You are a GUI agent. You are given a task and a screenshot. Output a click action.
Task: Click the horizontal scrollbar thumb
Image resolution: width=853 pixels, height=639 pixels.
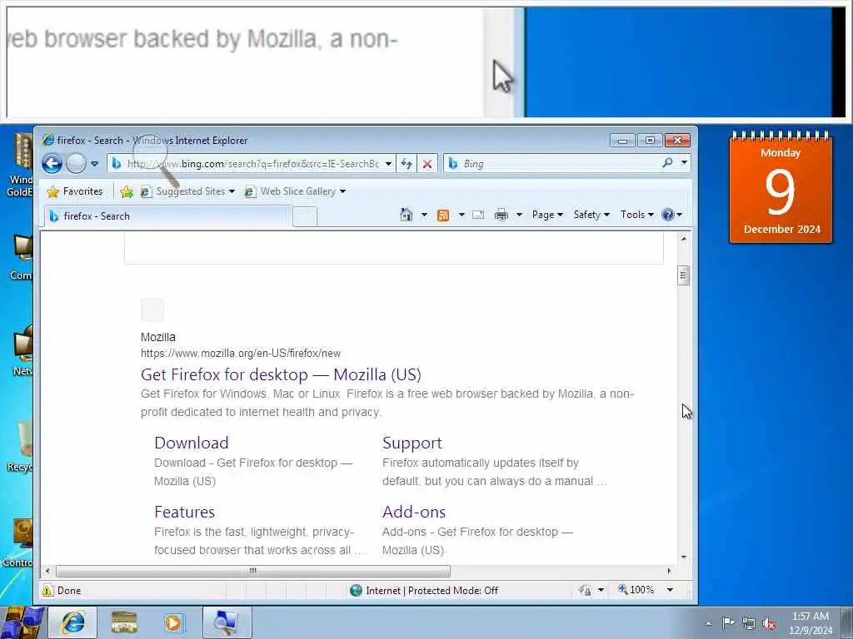[253, 571]
